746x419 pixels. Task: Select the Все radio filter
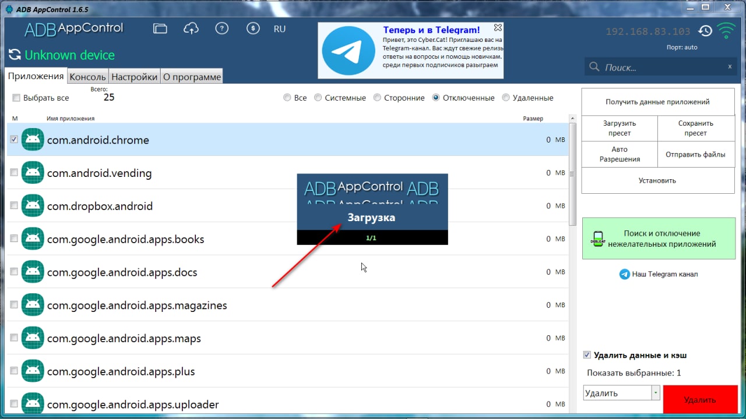click(287, 98)
